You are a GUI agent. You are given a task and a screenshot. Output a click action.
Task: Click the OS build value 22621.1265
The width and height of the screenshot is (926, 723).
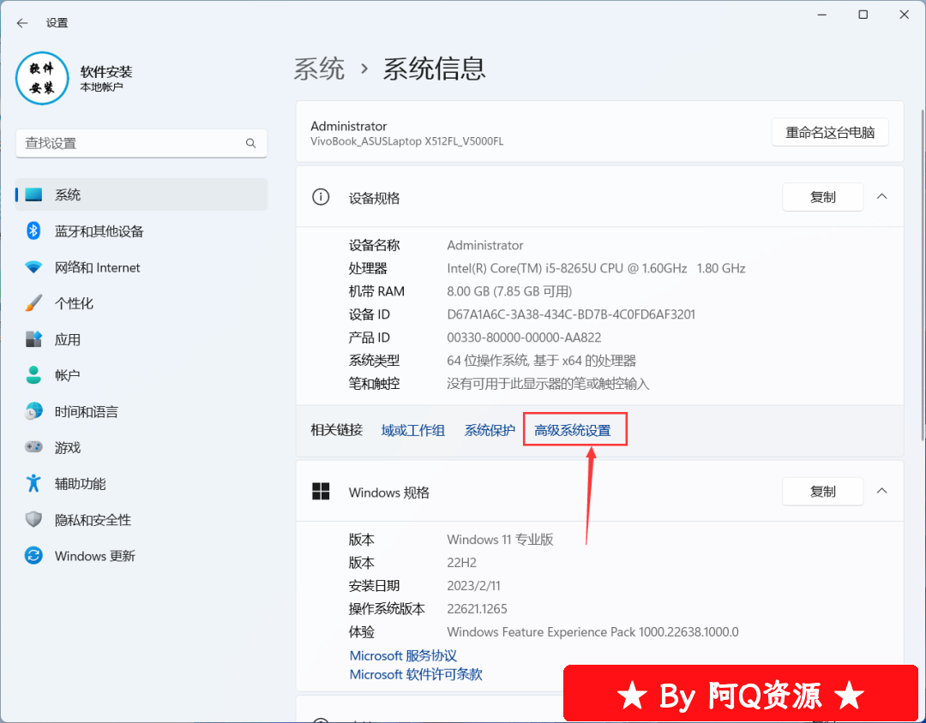click(478, 608)
